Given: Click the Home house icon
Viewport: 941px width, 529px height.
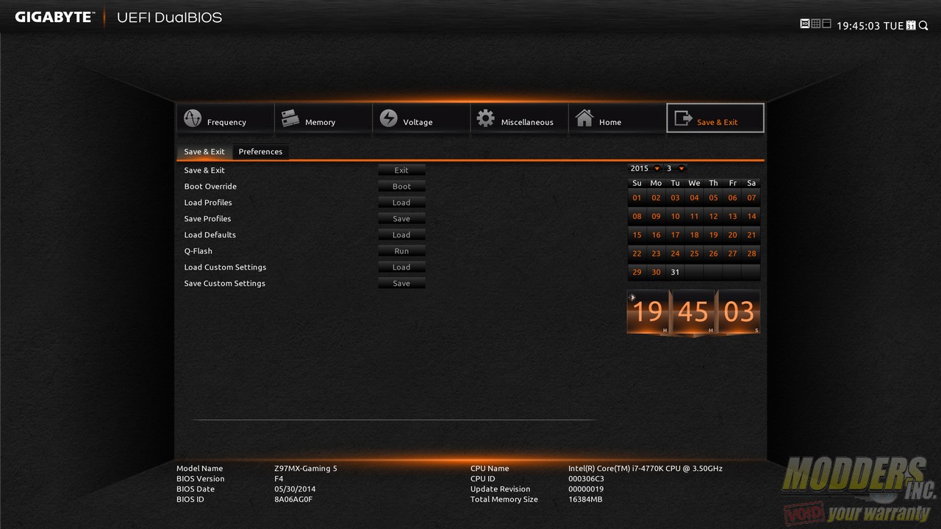Looking at the screenshot, I should pyautogui.click(x=584, y=118).
